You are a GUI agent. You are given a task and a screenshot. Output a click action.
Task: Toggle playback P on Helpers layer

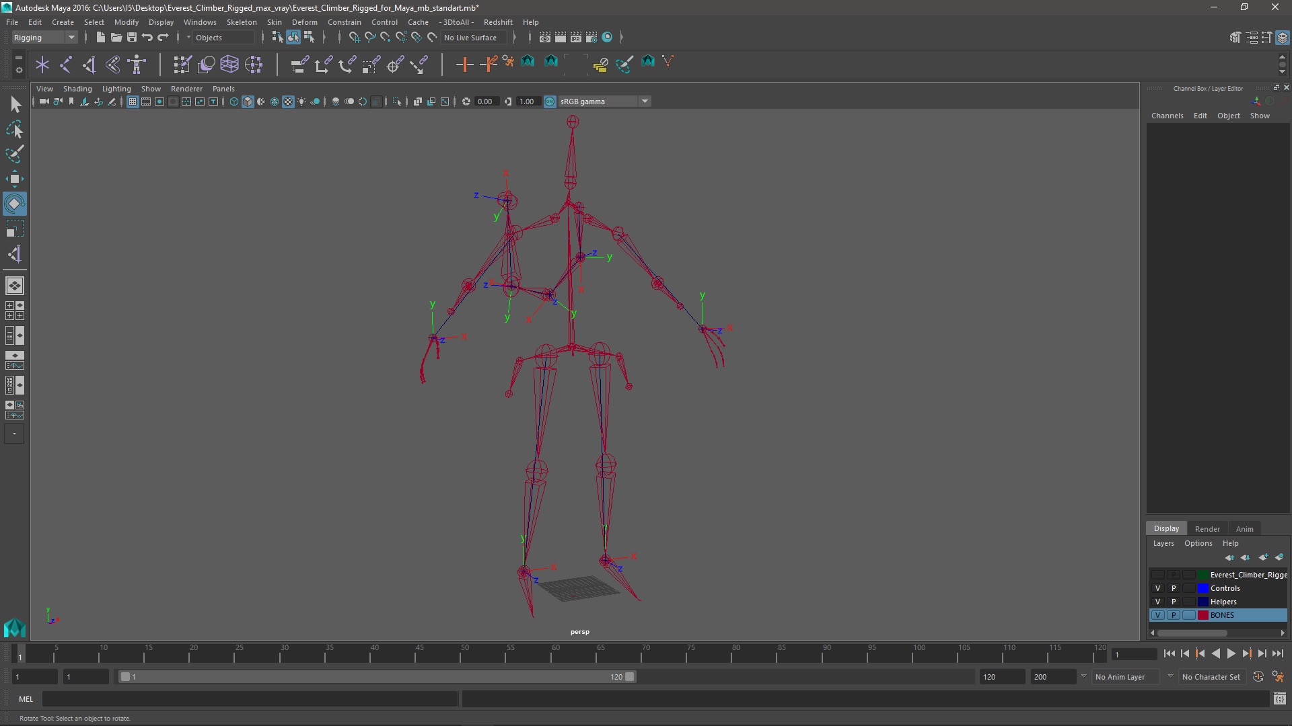1174,602
